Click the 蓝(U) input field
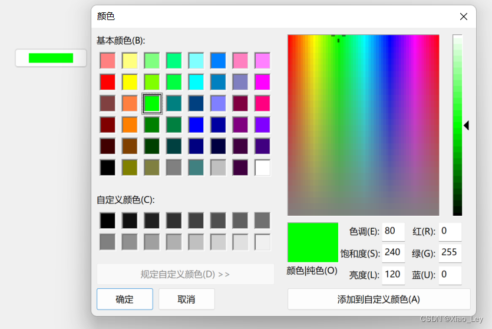This screenshot has height=329, width=492. pyautogui.click(x=450, y=275)
